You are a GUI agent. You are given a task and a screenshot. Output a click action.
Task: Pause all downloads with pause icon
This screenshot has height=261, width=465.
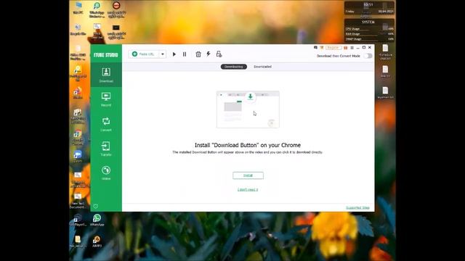[x=185, y=54]
